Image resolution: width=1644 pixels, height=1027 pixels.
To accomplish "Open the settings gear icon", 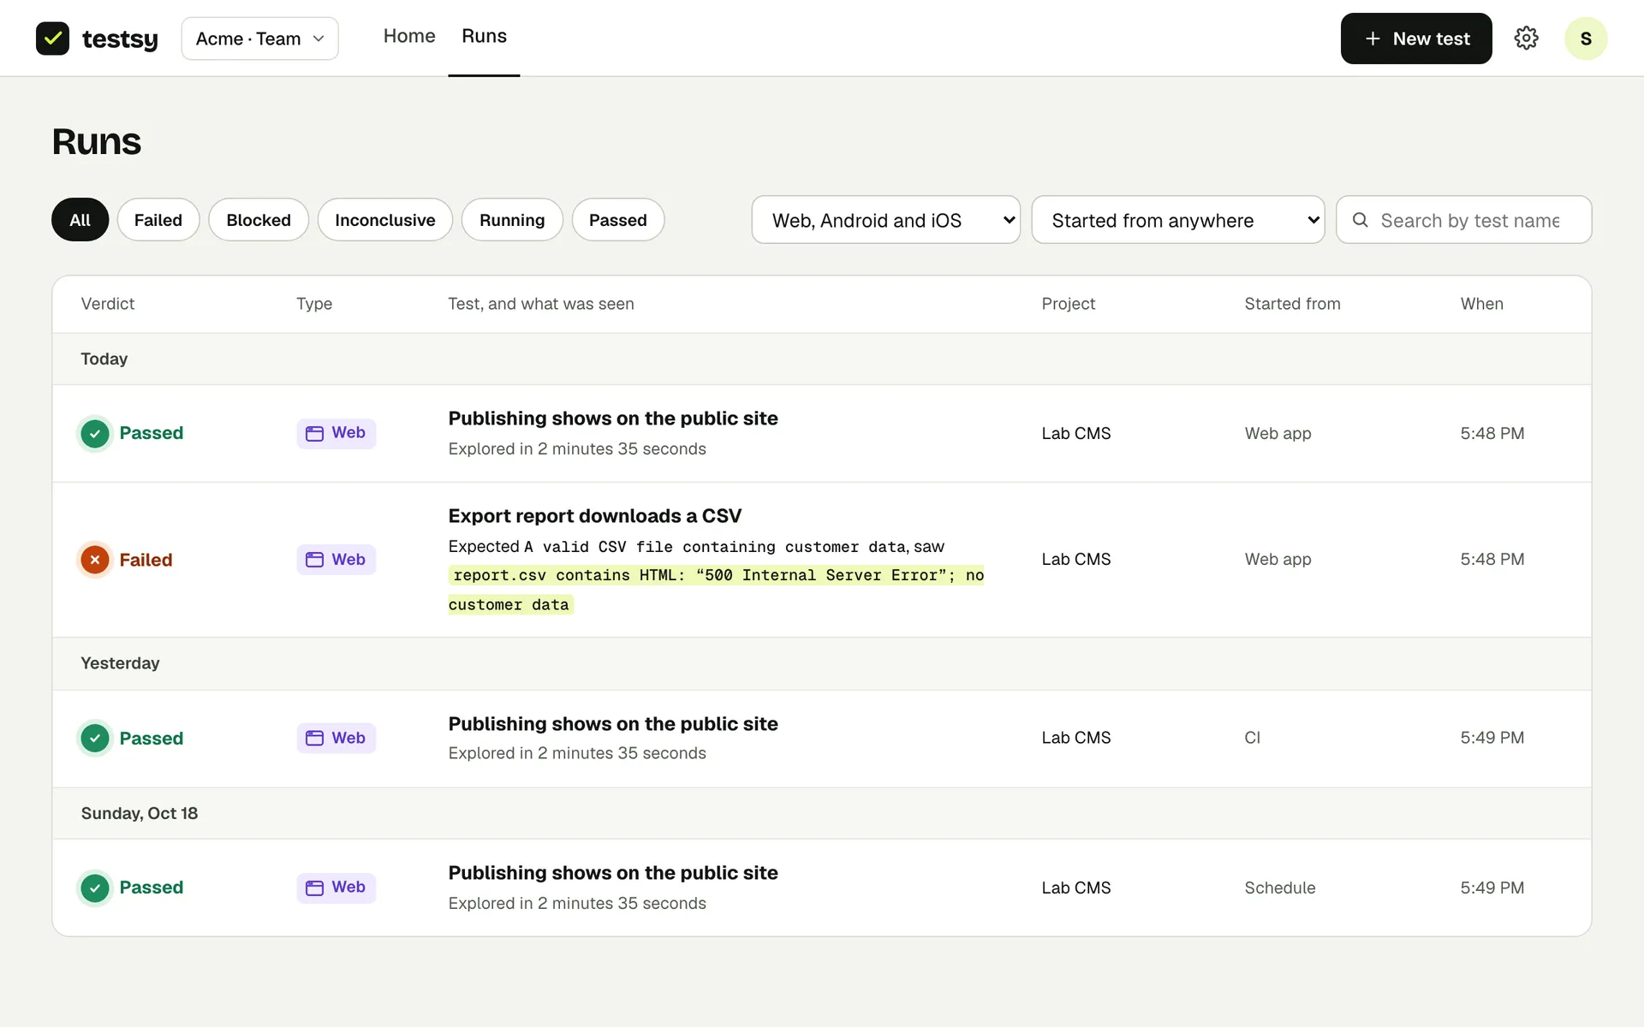I will pos(1526,39).
